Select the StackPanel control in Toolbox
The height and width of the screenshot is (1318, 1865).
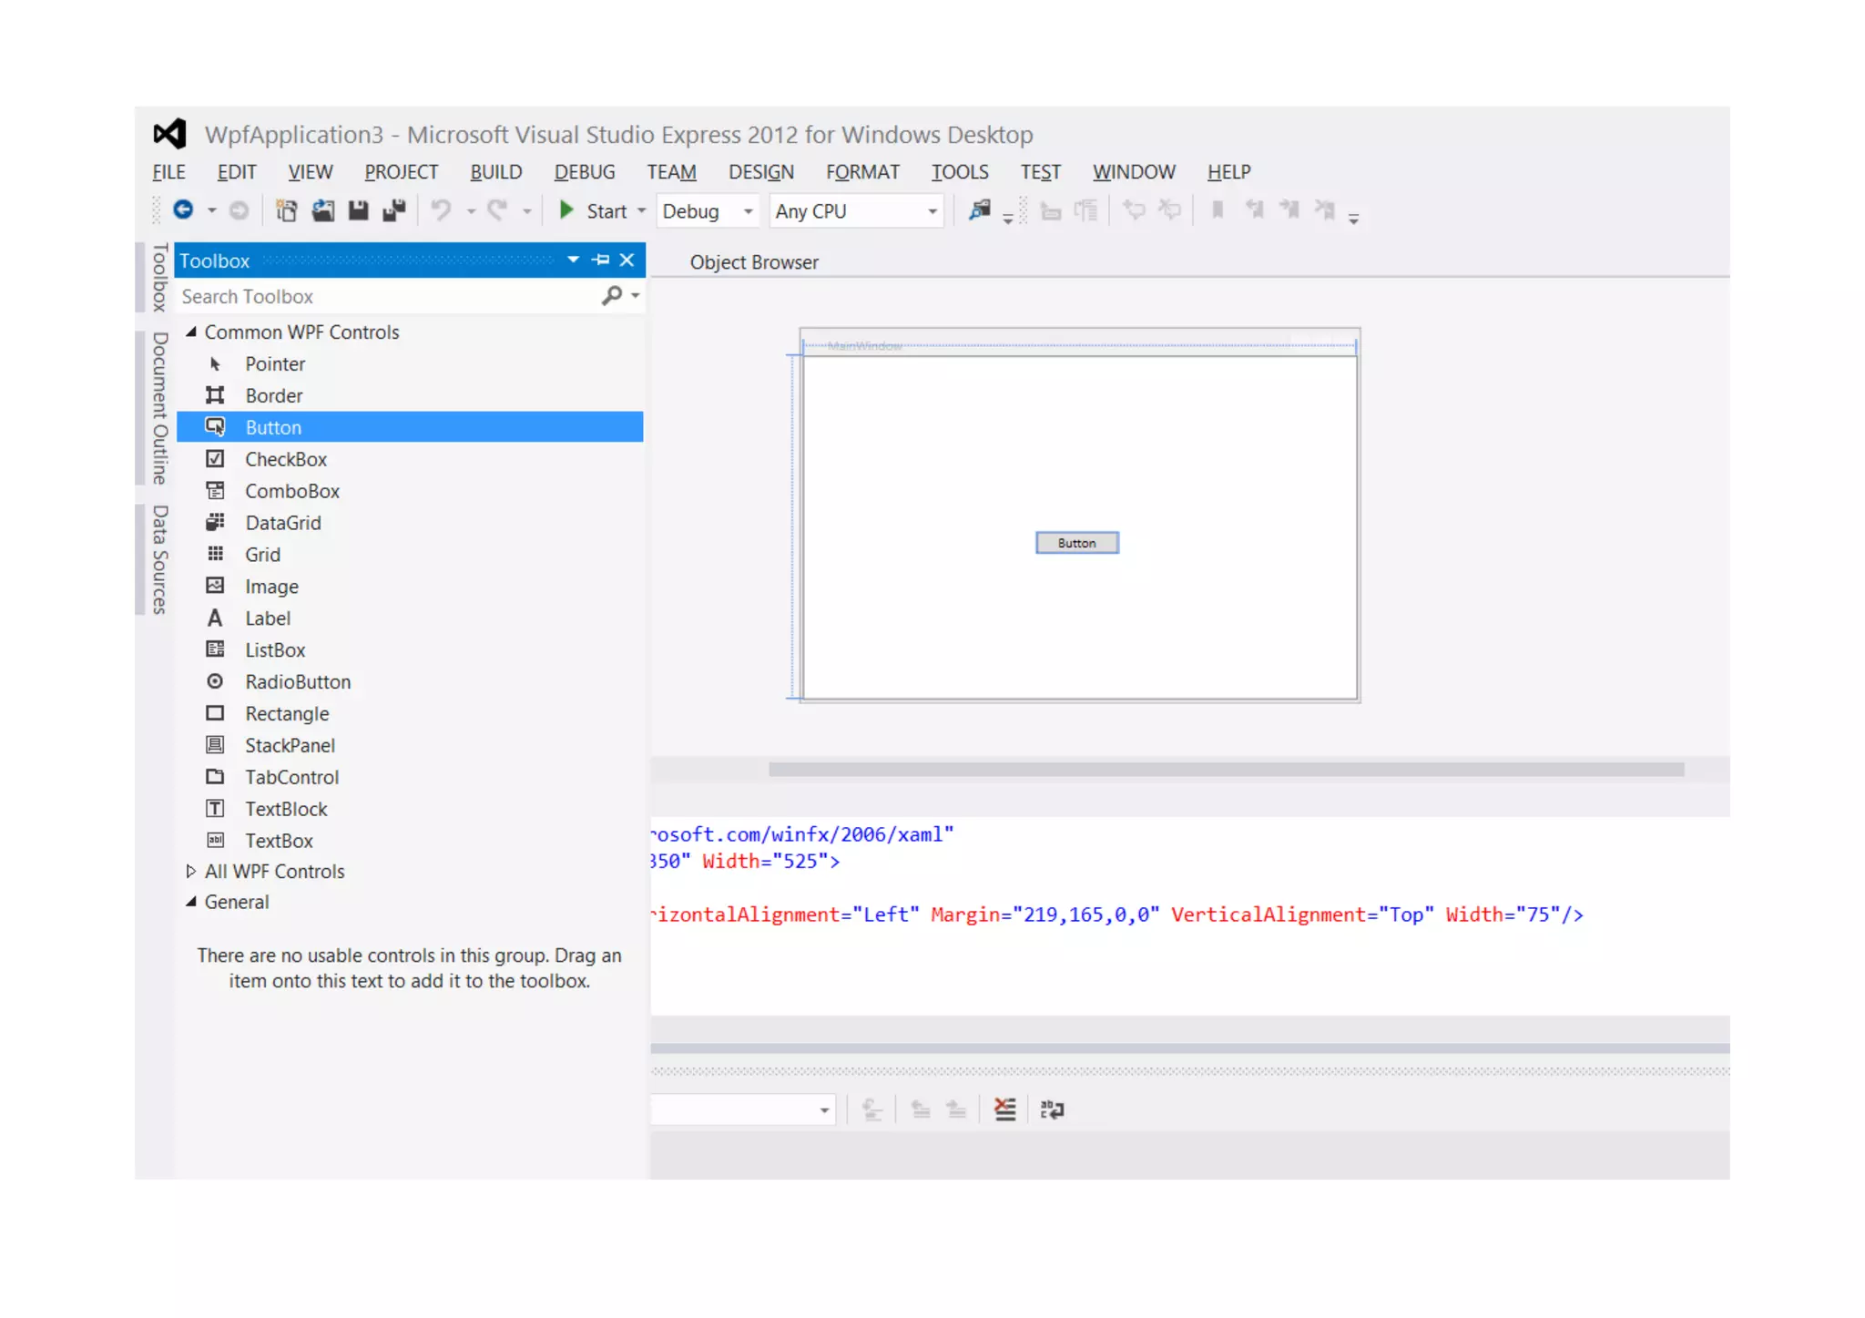click(409, 746)
